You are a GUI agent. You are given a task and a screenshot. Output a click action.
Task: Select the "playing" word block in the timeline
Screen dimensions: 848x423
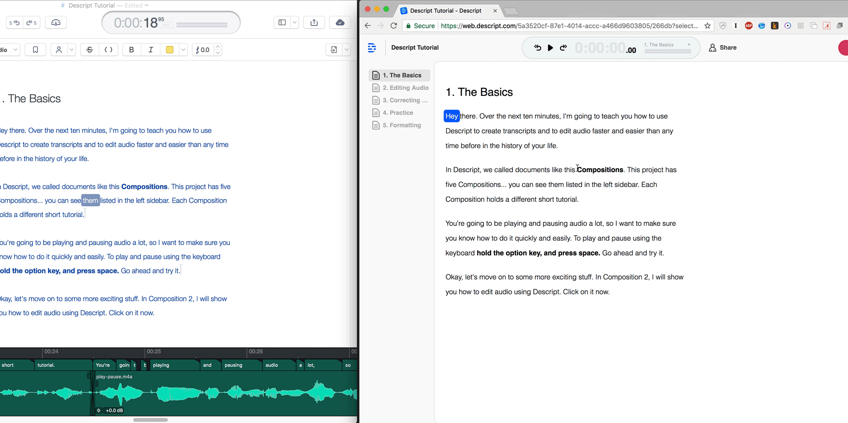174,365
